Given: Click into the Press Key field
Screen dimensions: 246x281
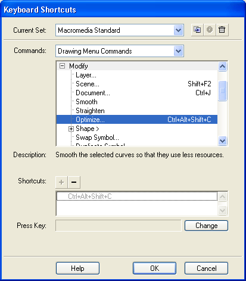Looking at the screenshot, I should 119,226.
